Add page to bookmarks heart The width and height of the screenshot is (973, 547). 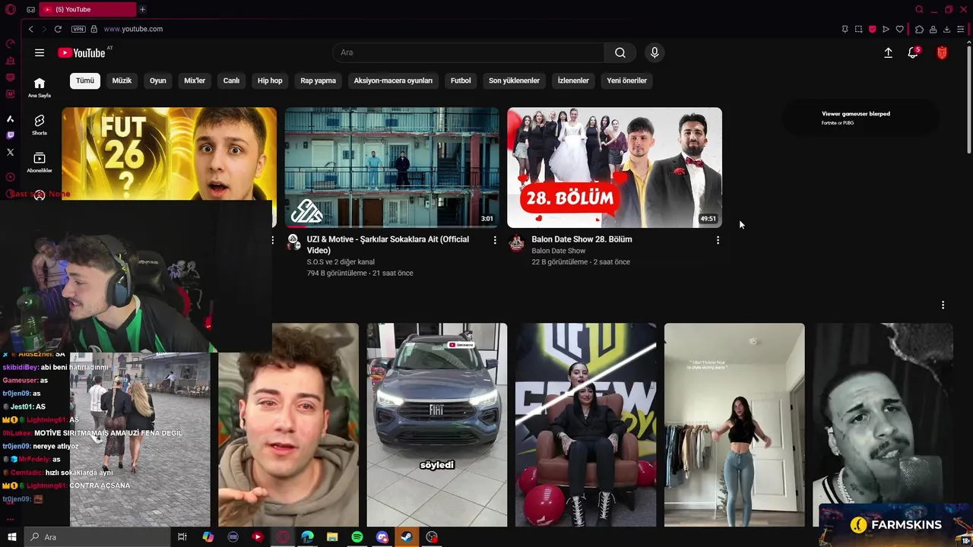[x=899, y=29]
